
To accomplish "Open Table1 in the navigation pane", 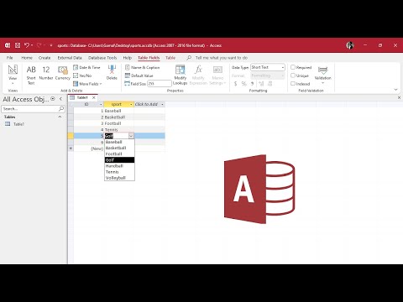I will (x=18, y=124).
